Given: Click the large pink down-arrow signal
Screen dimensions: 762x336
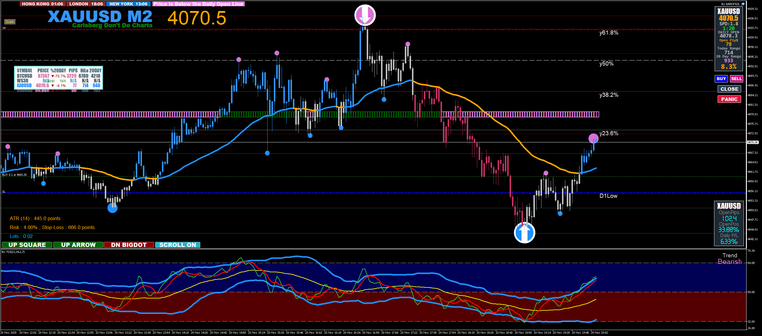Looking at the screenshot, I should (365, 15).
